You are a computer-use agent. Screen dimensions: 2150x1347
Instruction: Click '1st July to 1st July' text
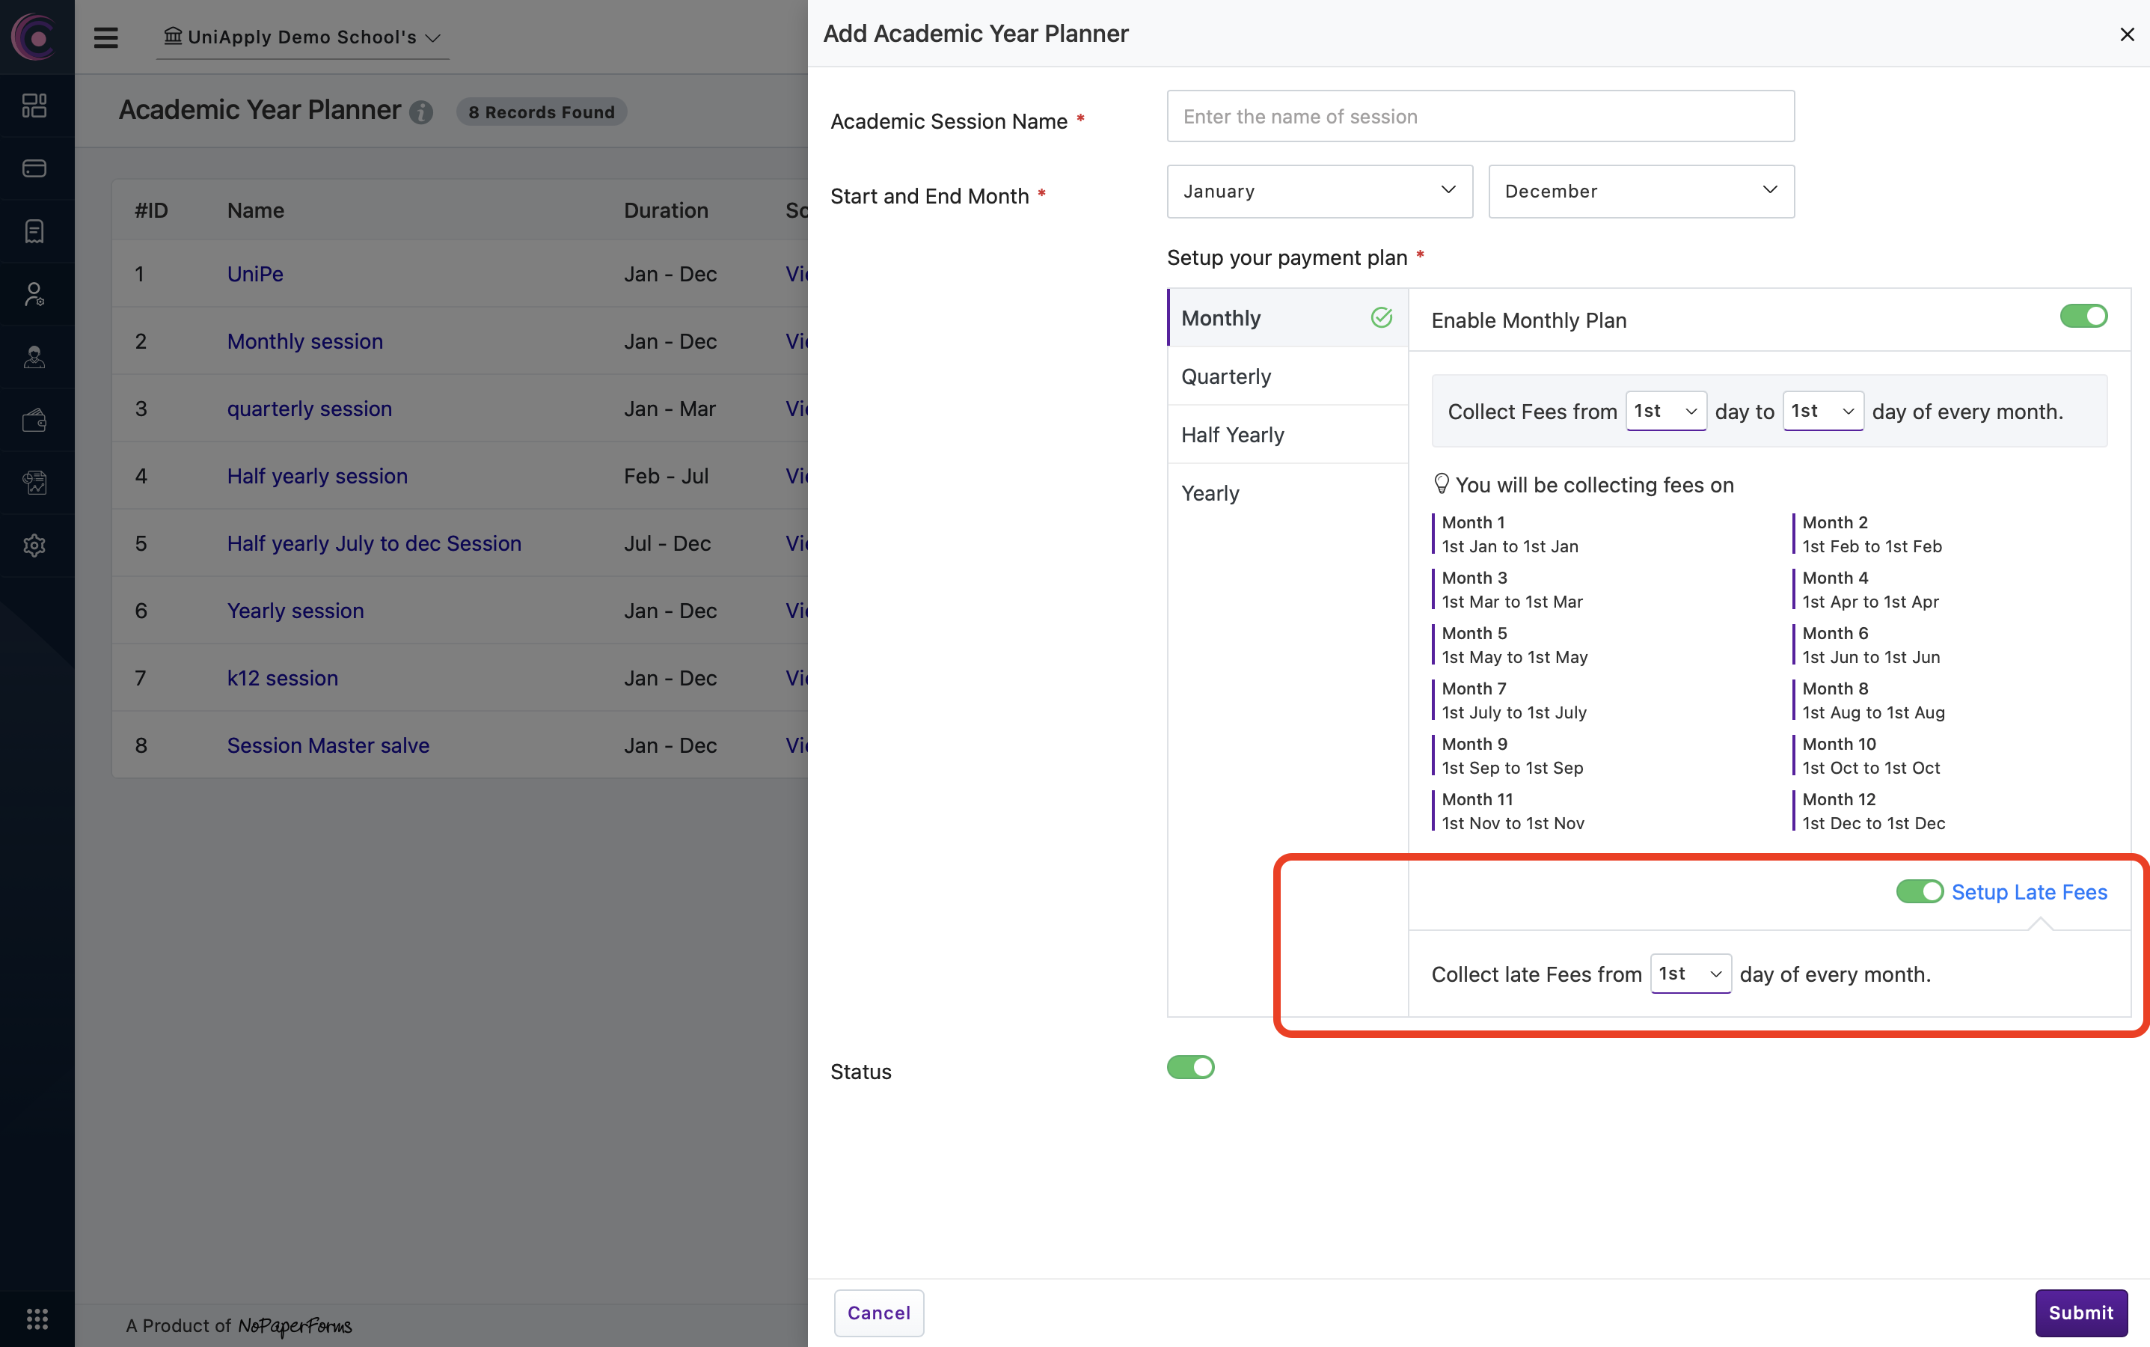(1514, 712)
